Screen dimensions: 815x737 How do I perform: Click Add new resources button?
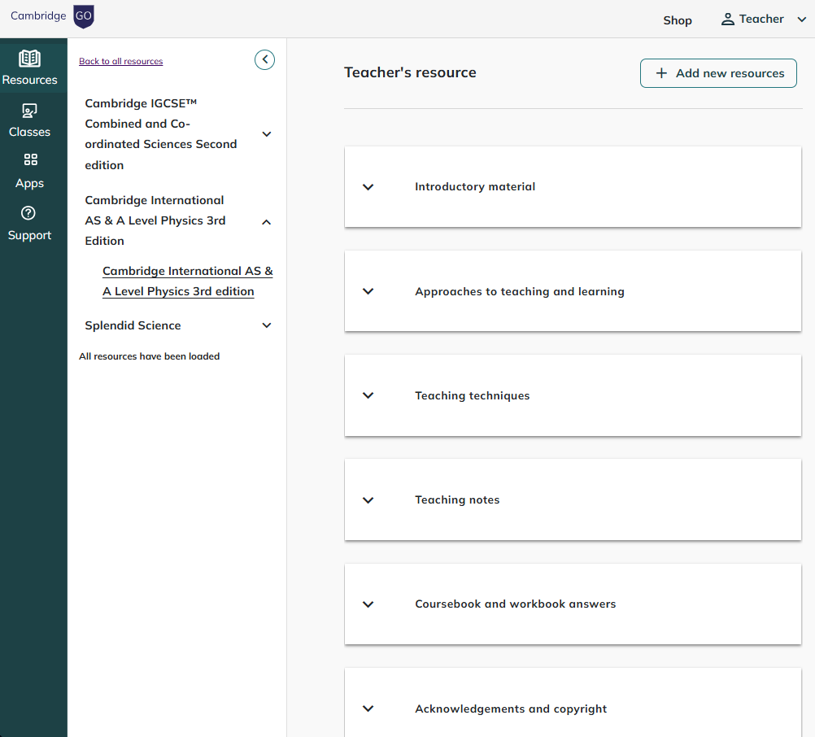[x=718, y=73]
